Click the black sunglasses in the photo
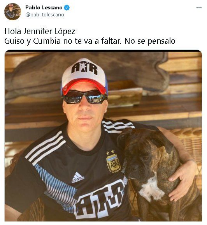Image resolution: width=207 pixels, height=225 pixels. pos(85,97)
